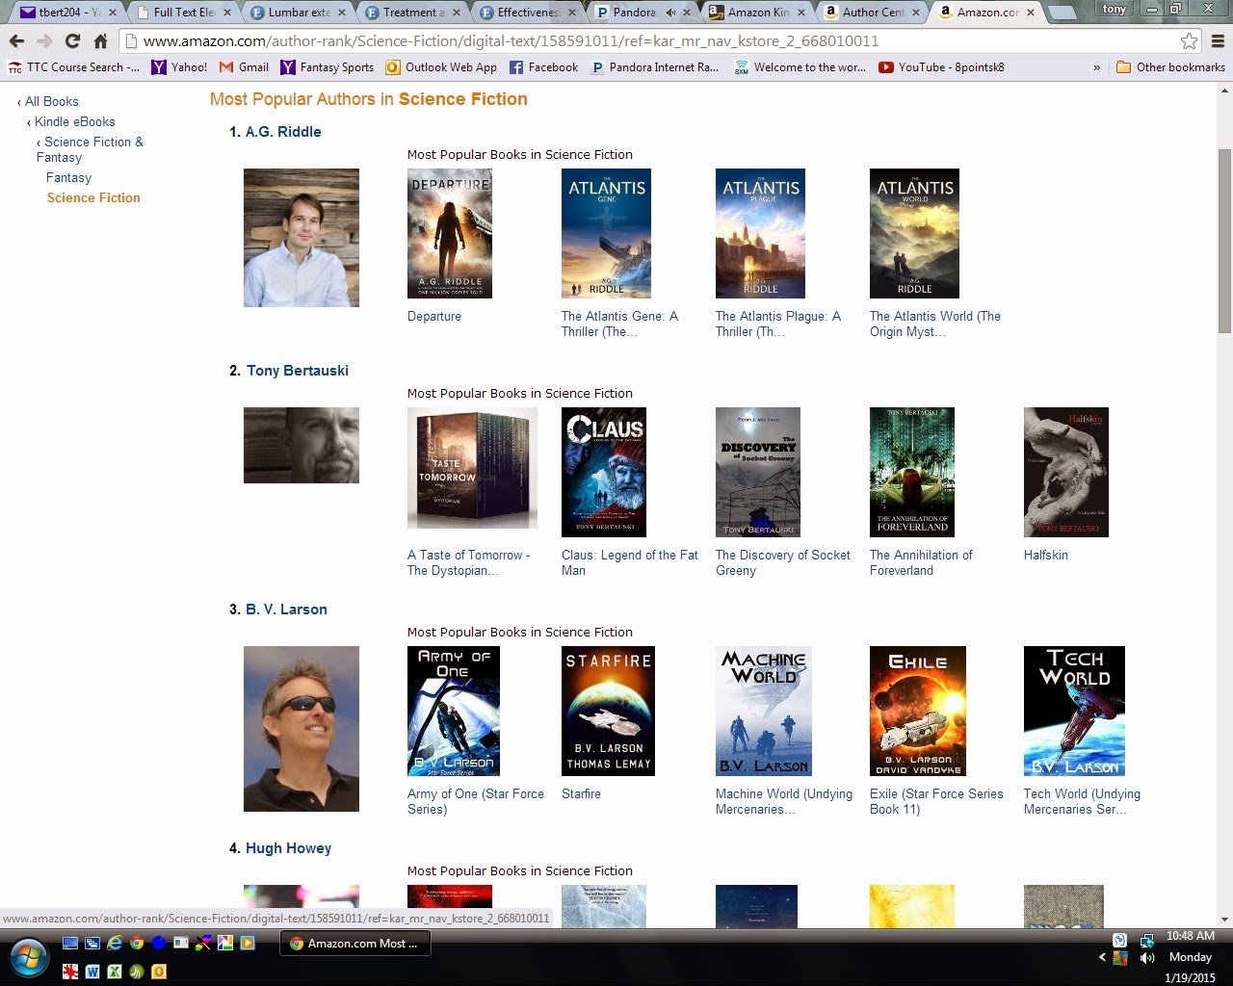The image size is (1233, 986).
Task: Close the Pandora tab
Action: point(685,13)
